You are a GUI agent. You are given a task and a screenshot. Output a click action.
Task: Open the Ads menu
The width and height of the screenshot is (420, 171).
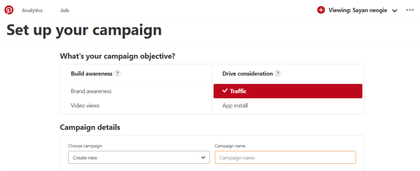coord(65,10)
